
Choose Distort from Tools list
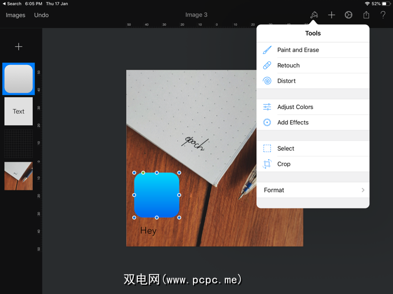point(313,81)
